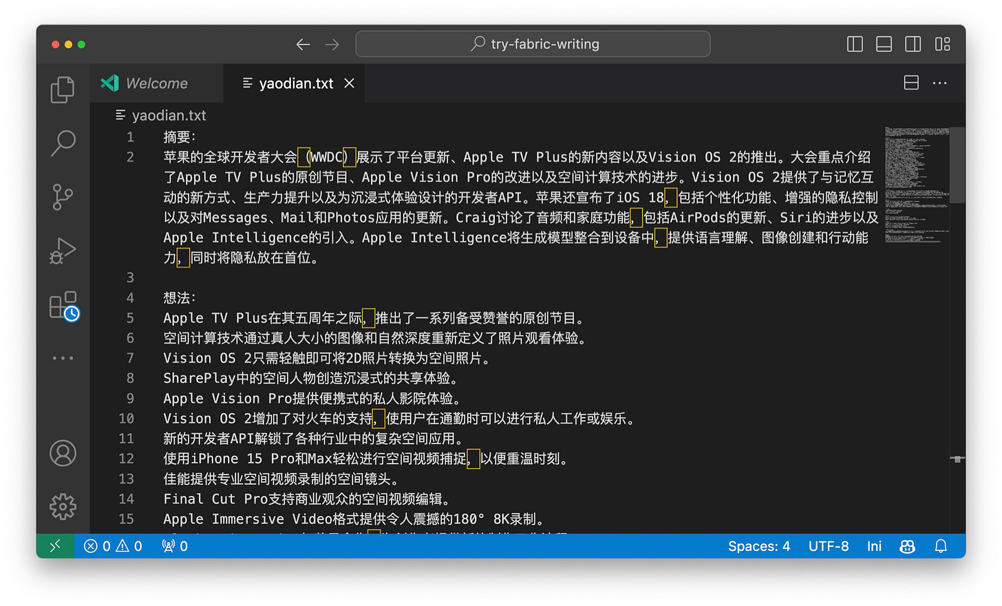The image size is (1002, 606).
Task: Click text line about SharePlay
Action: [310, 378]
